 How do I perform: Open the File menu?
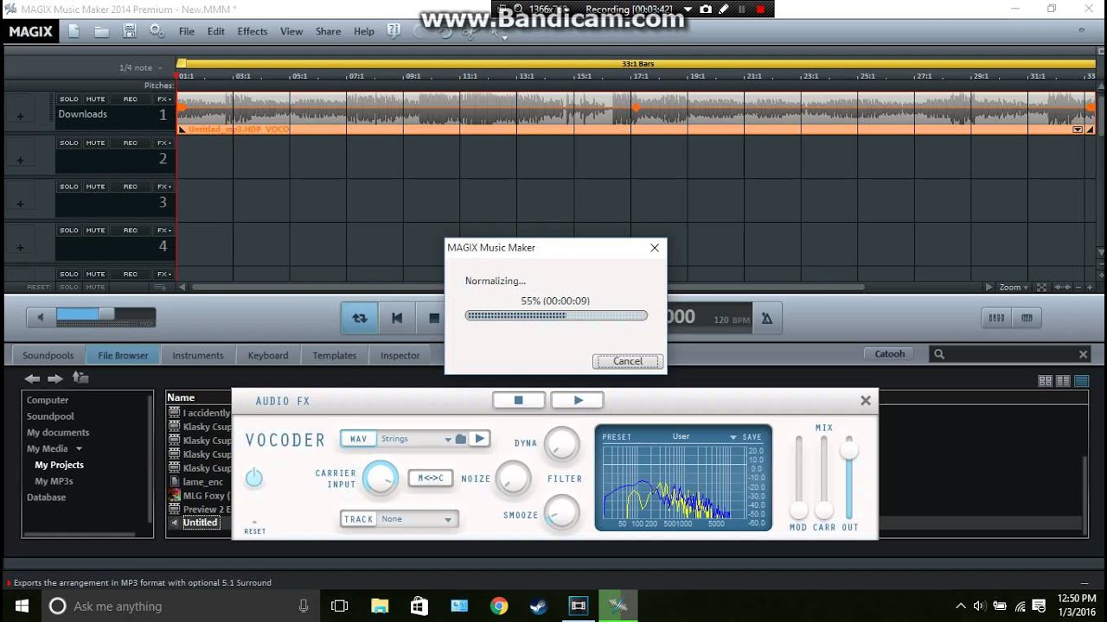(x=187, y=31)
